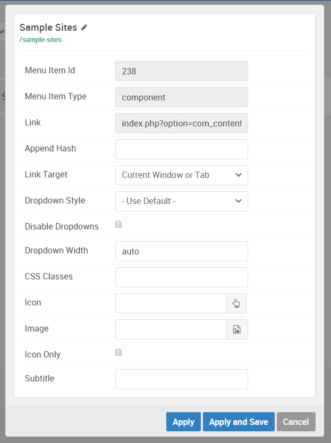Screen dimensions: 331x443
Task: Click Apply and Save
Action: (239, 422)
